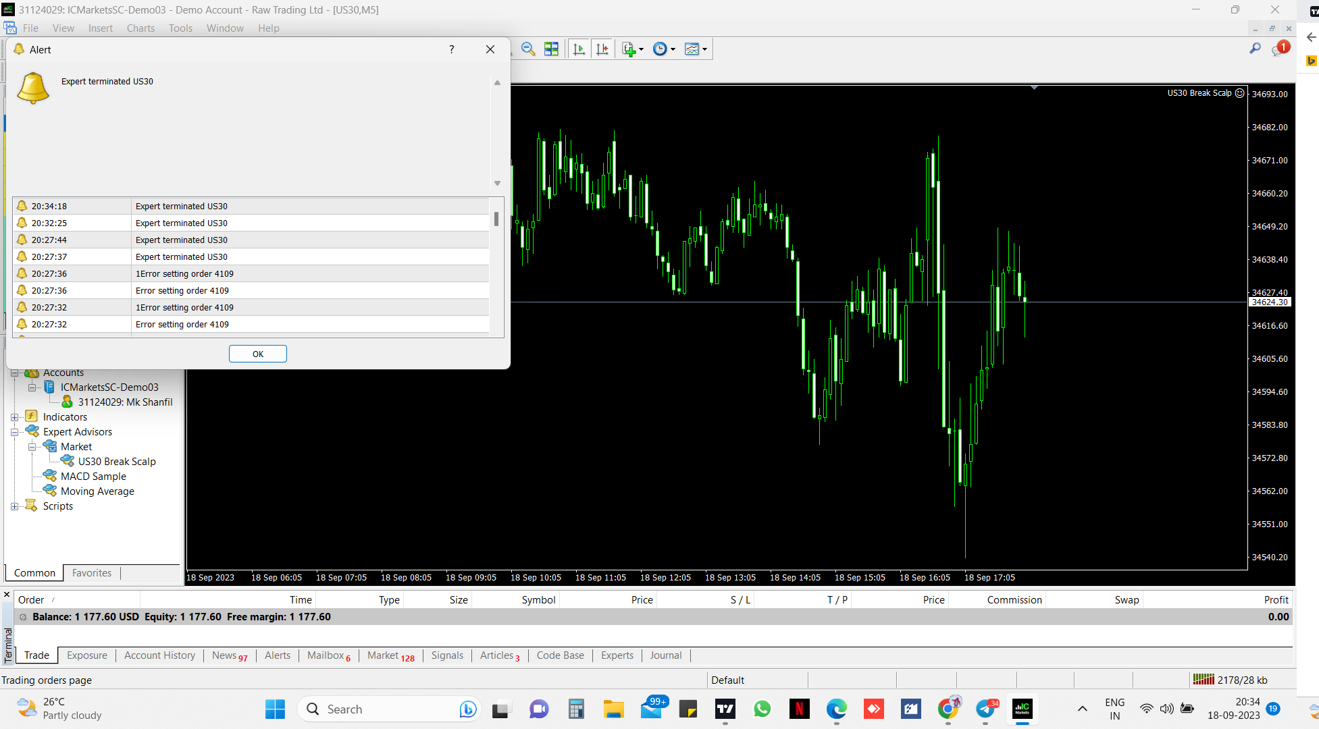Screen dimensions: 1319x729
Task: Switch to the Favorites tab in Navigator
Action: pyautogui.click(x=92, y=573)
